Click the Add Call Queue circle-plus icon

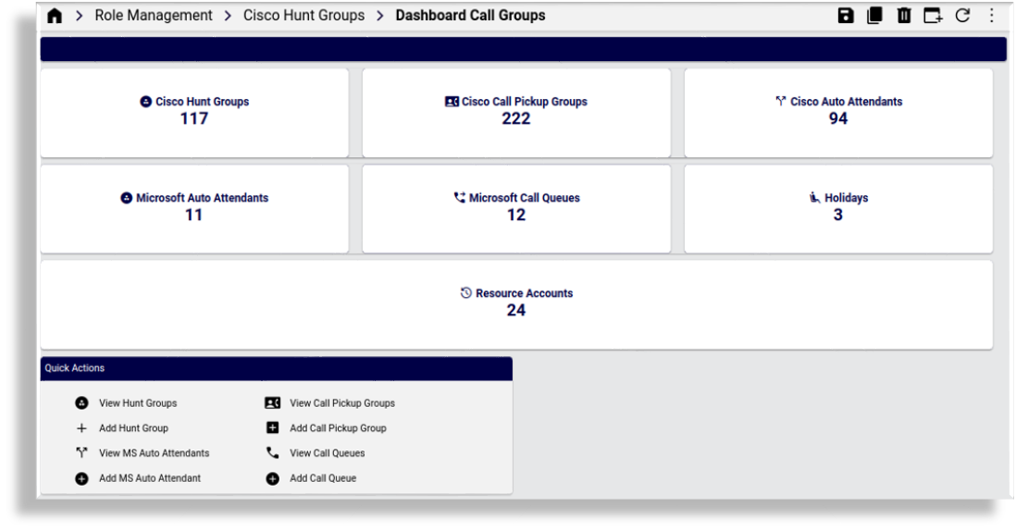pos(273,478)
